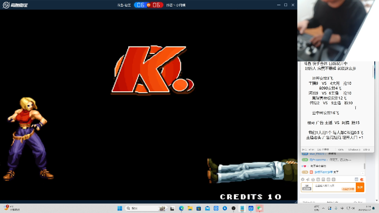
Task: Open the notification bell in system tray
Action: click(x=374, y=208)
